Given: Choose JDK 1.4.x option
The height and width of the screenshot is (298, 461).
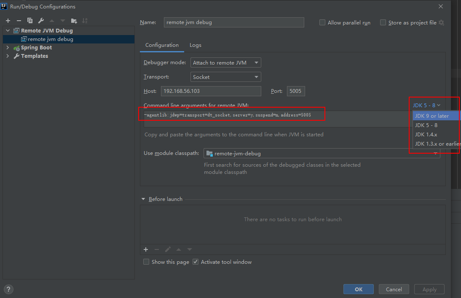Looking at the screenshot, I should click(x=437, y=135).
